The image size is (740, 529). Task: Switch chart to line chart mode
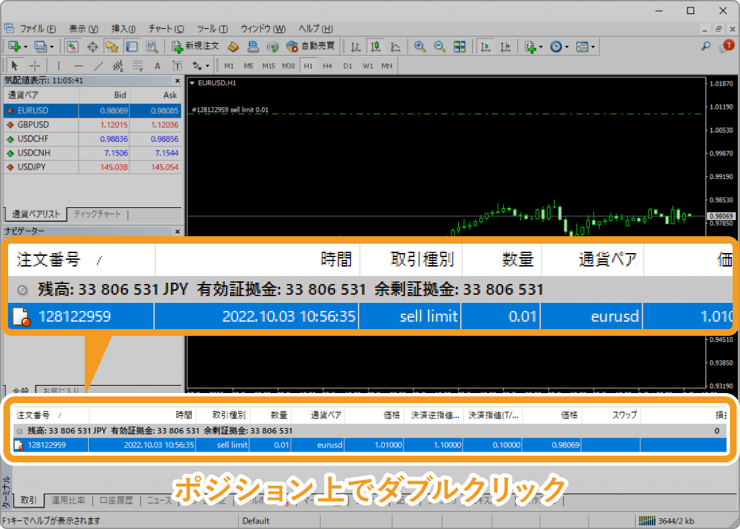pos(396,46)
